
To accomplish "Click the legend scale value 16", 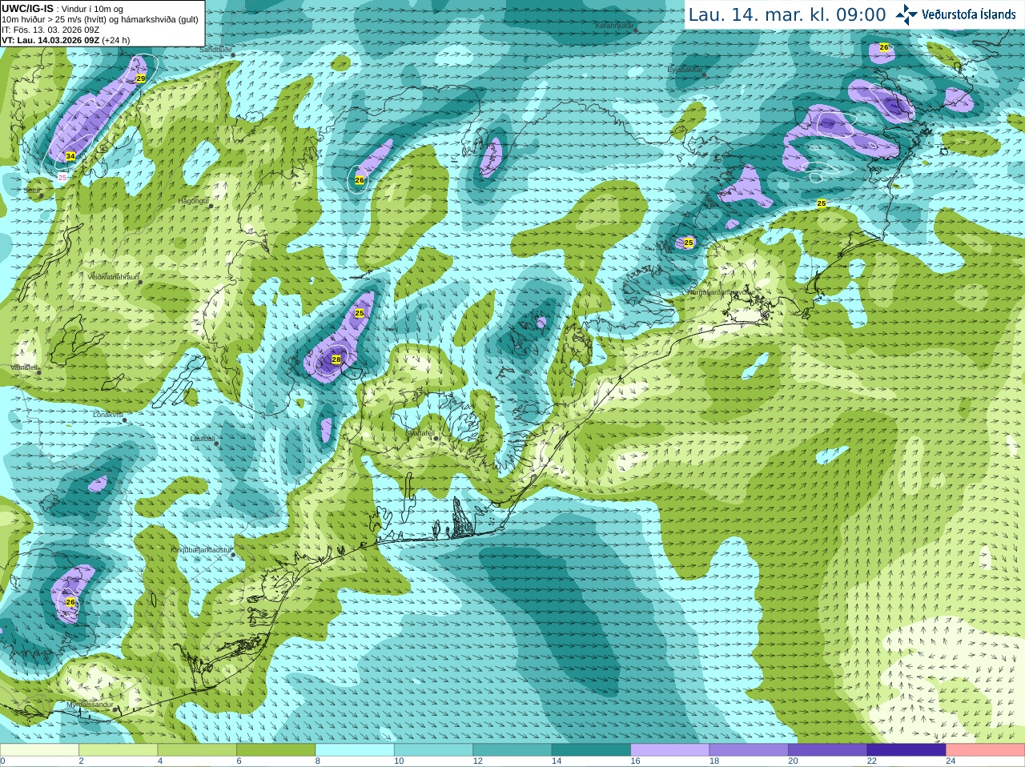I will pos(636,761).
